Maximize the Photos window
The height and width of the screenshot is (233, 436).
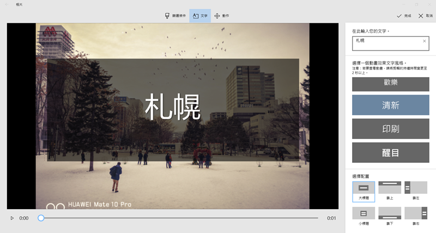[x=416, y=4]
